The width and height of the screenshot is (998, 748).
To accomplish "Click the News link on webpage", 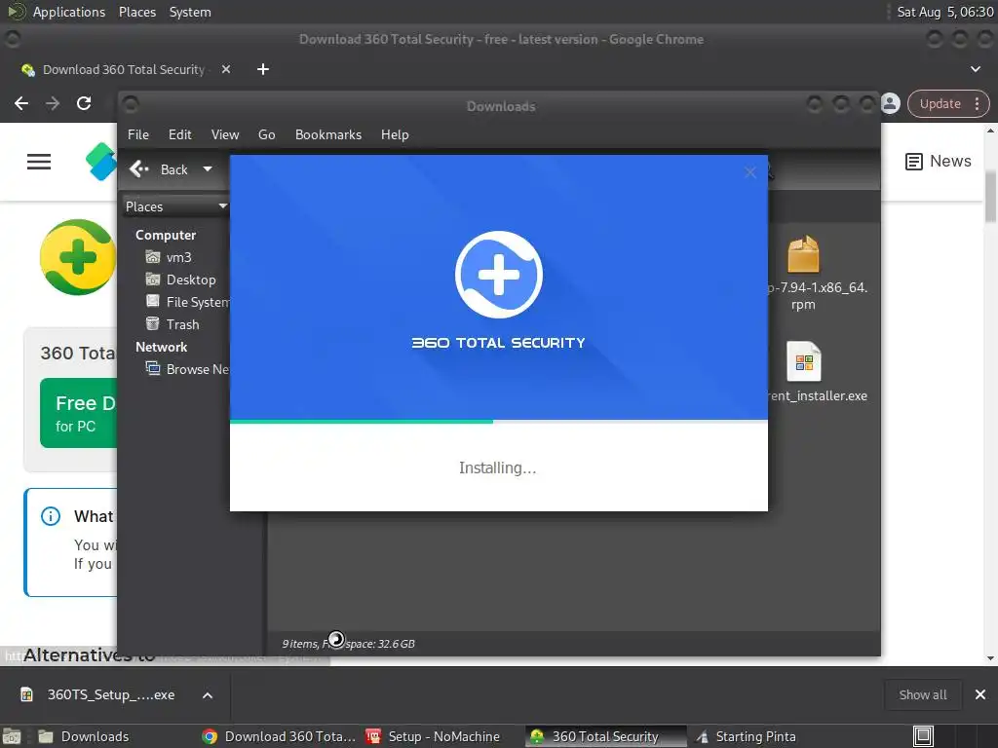I will tap(939, 162).
